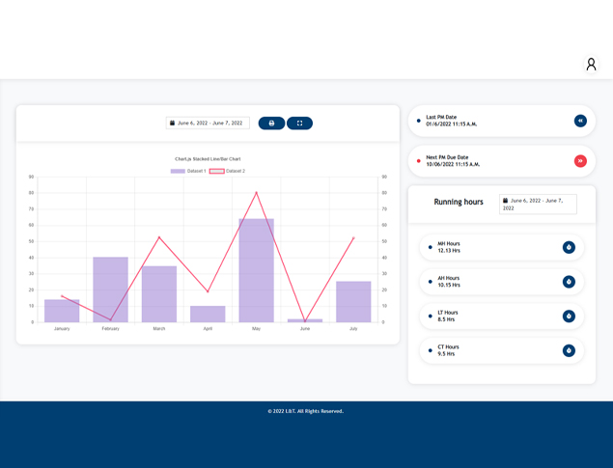Open the user profile icon
Viewport: 613px width, 468px height.
tap(591, 64)
